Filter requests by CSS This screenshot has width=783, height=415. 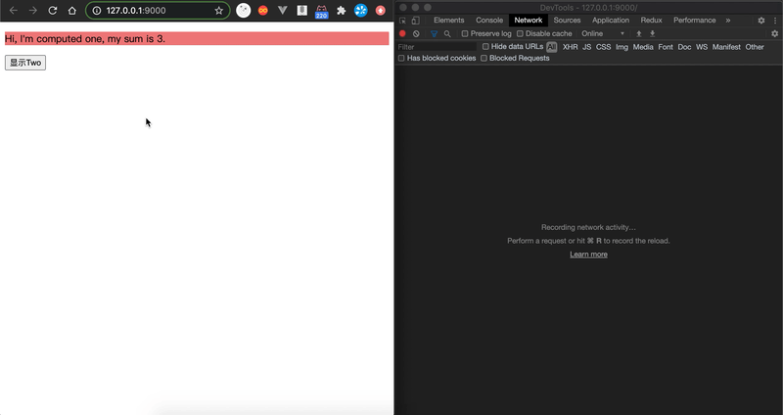603,47
